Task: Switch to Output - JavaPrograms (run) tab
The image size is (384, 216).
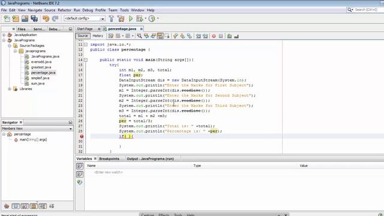Action: (x=150, y=158)
